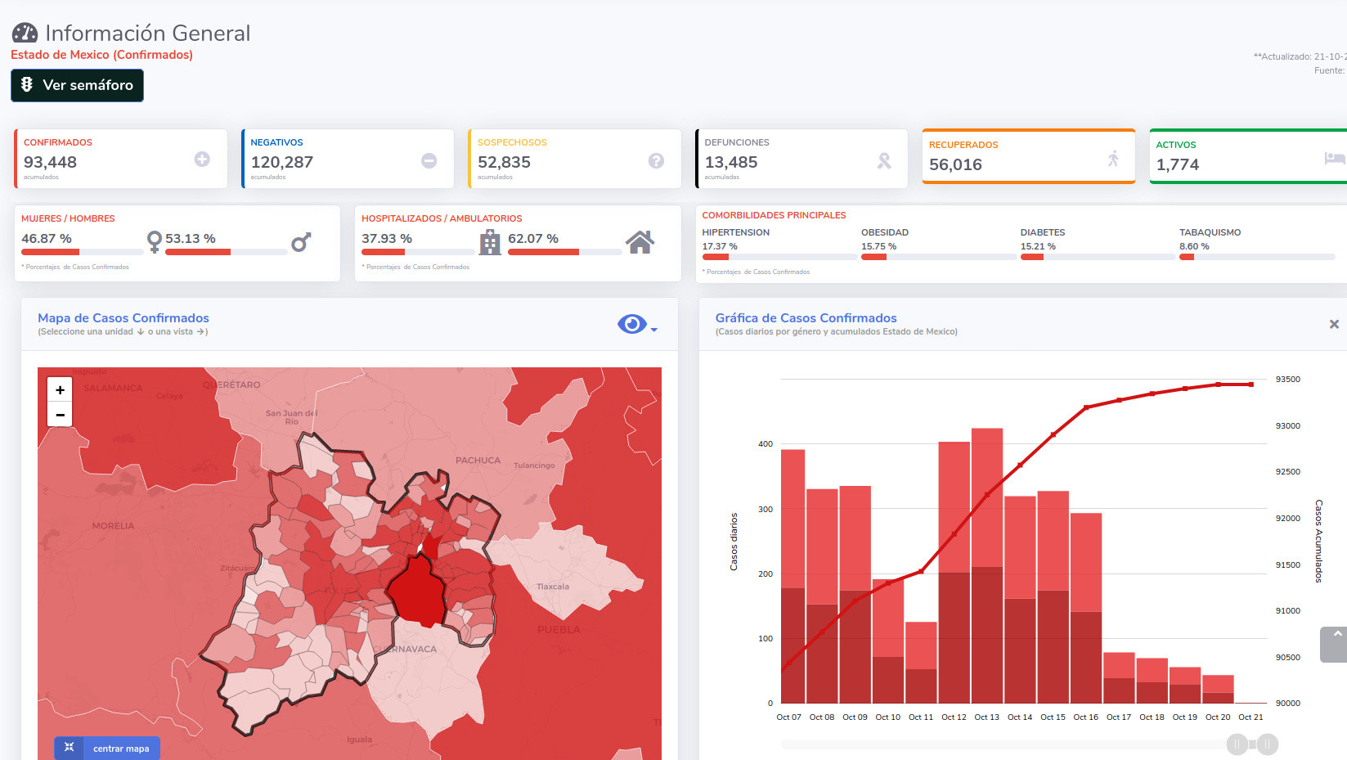1347x760 pixels.
Task: Click the Oct 13 bar in chart
Action: 987,565
